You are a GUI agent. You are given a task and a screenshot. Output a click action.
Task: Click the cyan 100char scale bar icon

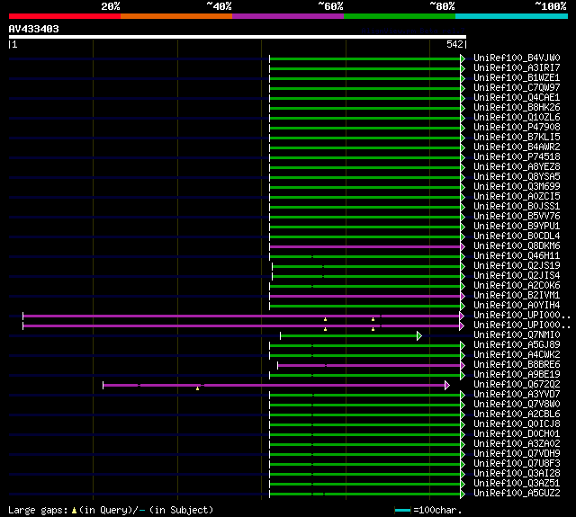click(x=404, y=511)
